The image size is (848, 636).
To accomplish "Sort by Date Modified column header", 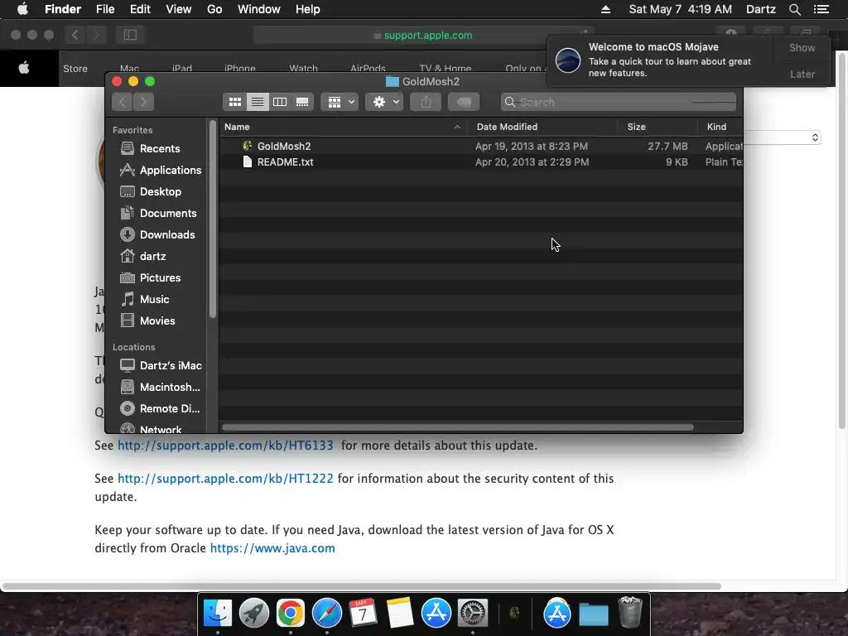I will point(542,127).
